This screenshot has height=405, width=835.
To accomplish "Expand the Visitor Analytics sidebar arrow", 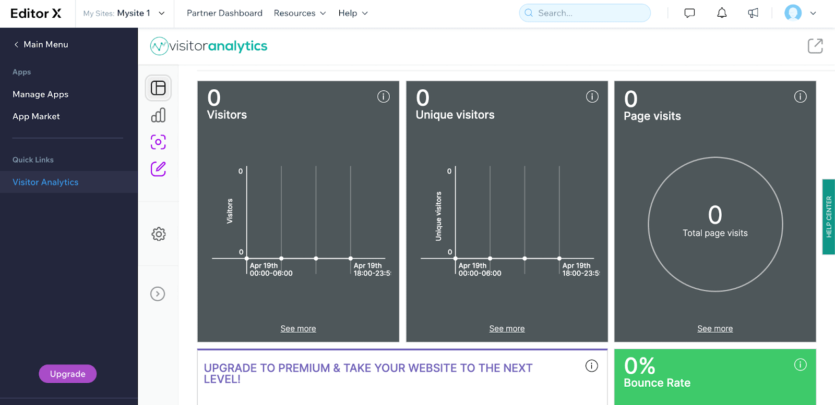I will (158, 294).
